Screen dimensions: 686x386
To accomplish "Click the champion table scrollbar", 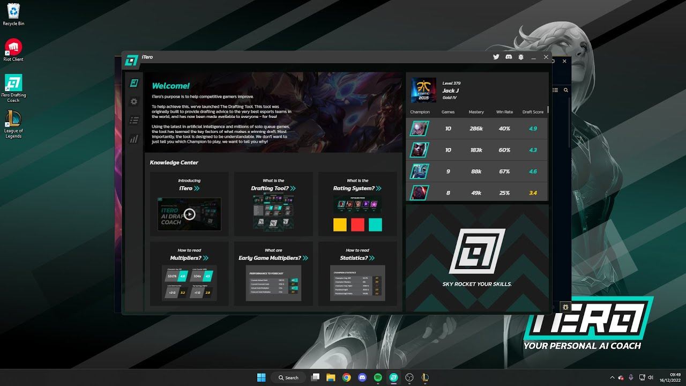I will click(548, 110).
